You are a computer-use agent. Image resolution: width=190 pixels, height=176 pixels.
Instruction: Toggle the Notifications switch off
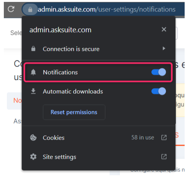[x=159, y=72]
